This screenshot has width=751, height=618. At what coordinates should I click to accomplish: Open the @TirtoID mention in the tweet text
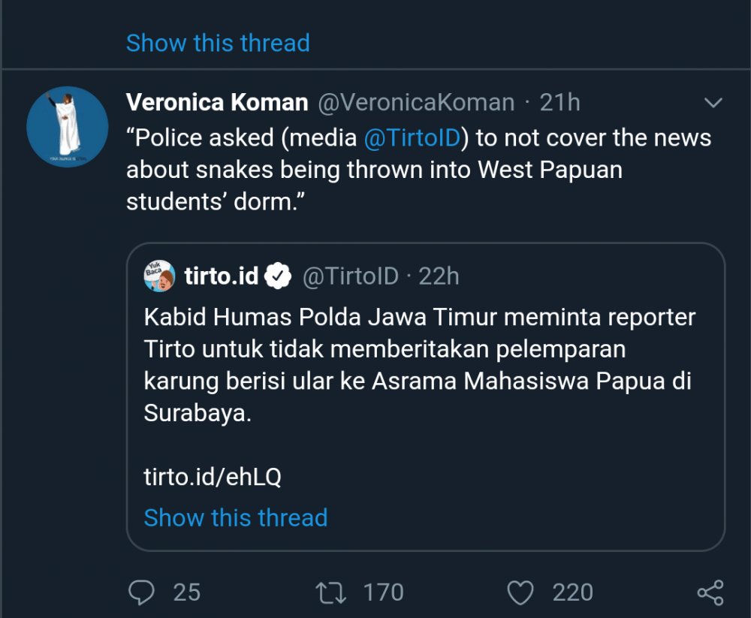pyautogui.click(x=412, y=137)
